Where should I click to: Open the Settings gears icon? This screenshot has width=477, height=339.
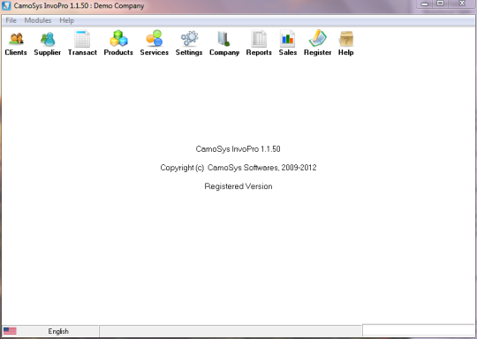pos(189,38)
